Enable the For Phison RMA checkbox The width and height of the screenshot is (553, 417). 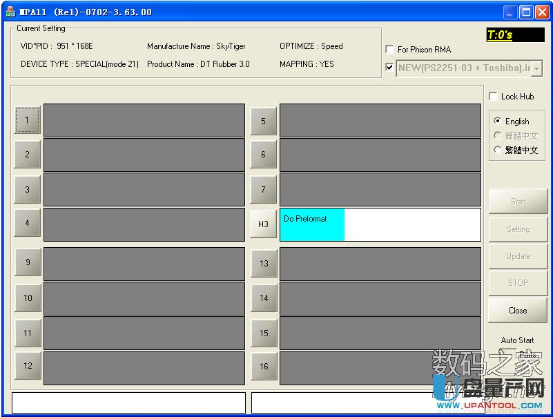coord(389,49)
